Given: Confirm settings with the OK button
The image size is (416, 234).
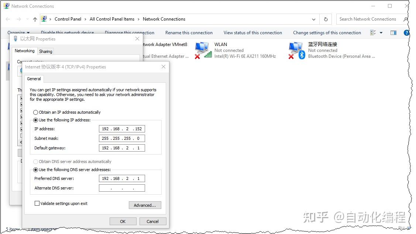Looking at the screenshot, I should tap(123, 221).
